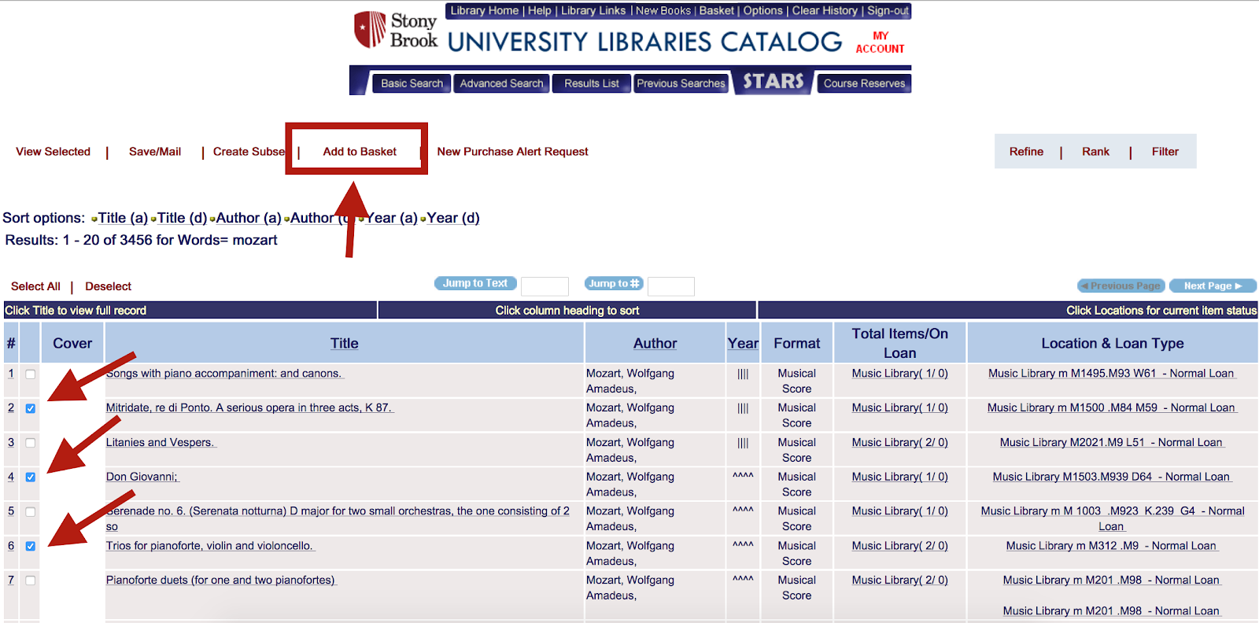Open location M1495.M93 W61 Normal Loan

(x=1112, y=374)
